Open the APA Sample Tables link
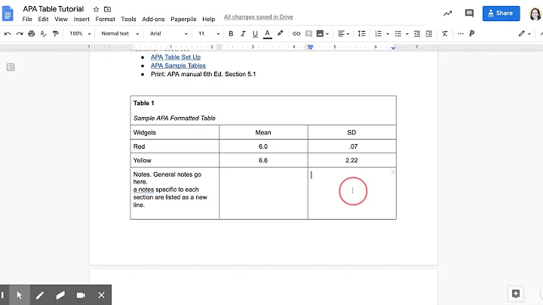Viewport: 543px width, 305px height. (178, 66)
